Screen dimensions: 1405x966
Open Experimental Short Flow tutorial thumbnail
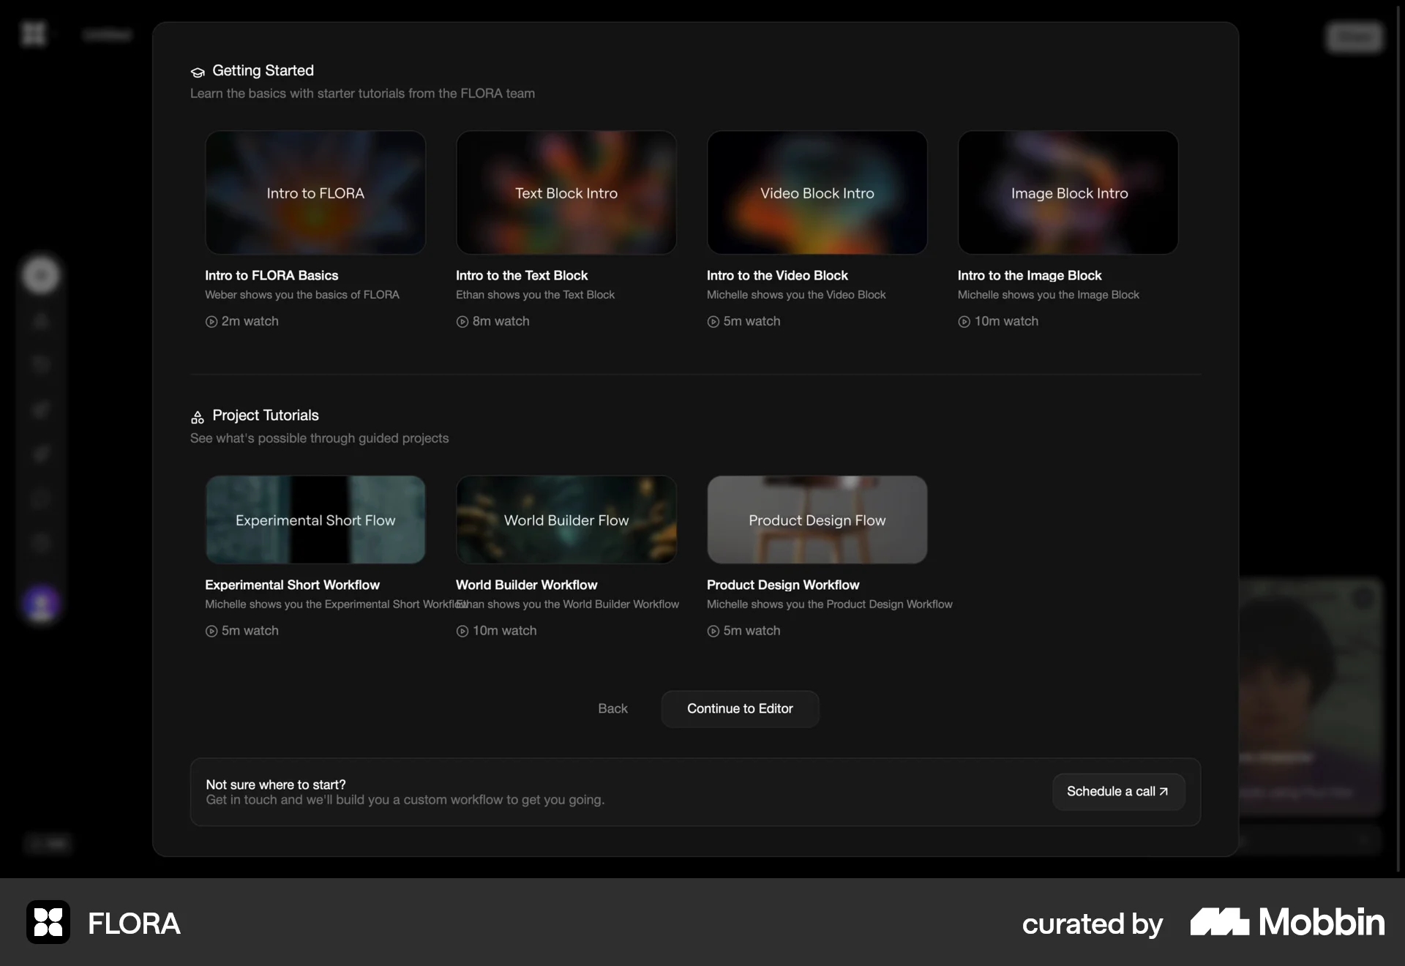point(315,520)
